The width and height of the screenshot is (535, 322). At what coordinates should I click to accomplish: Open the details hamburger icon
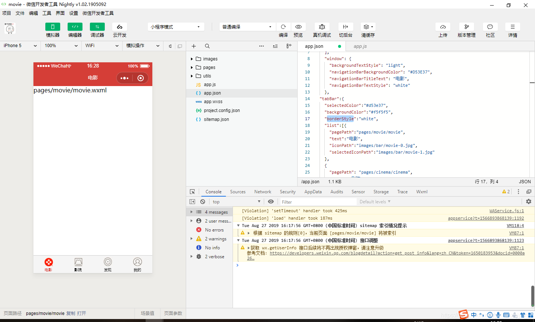point(513,27)
